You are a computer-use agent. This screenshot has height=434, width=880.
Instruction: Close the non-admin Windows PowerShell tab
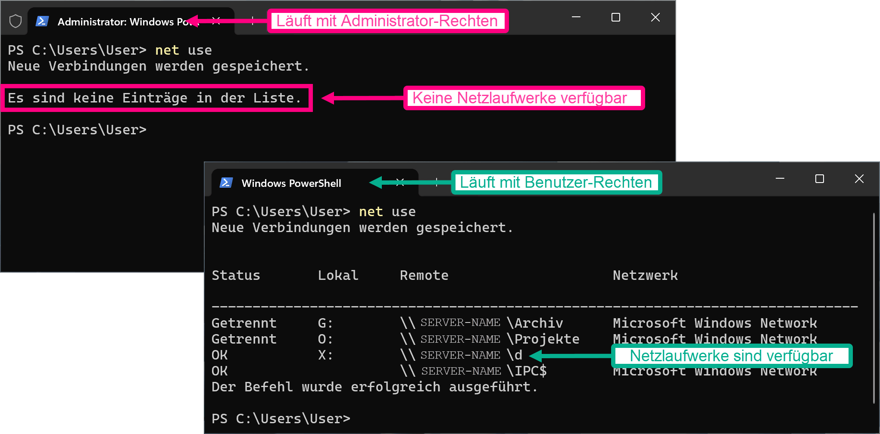click(400, 183)
